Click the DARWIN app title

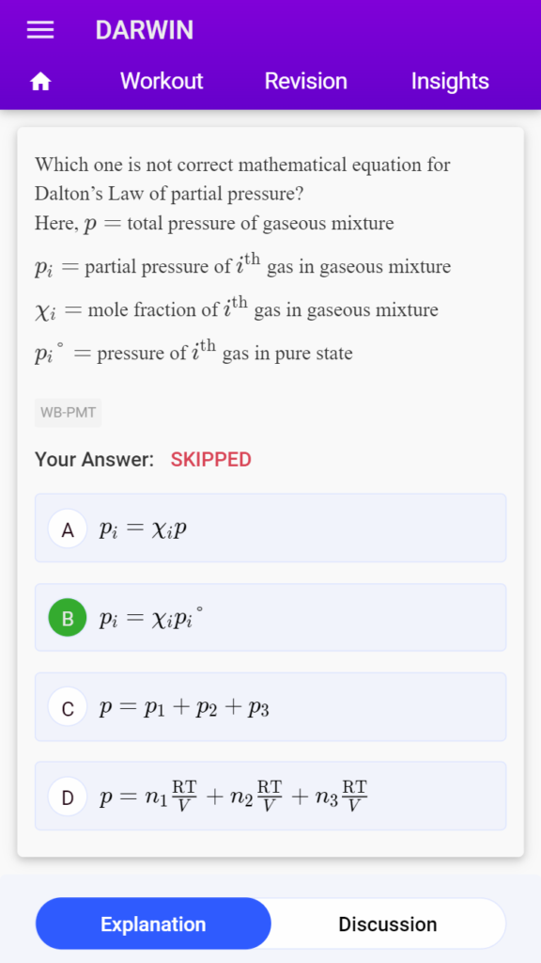(144, 30)
